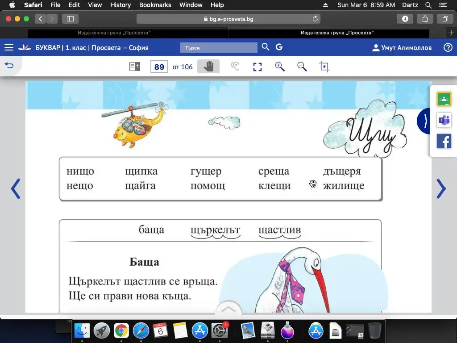Screen dimensions: 457x343
Task: Reload the page in Safari
Action: coord(315,19)
